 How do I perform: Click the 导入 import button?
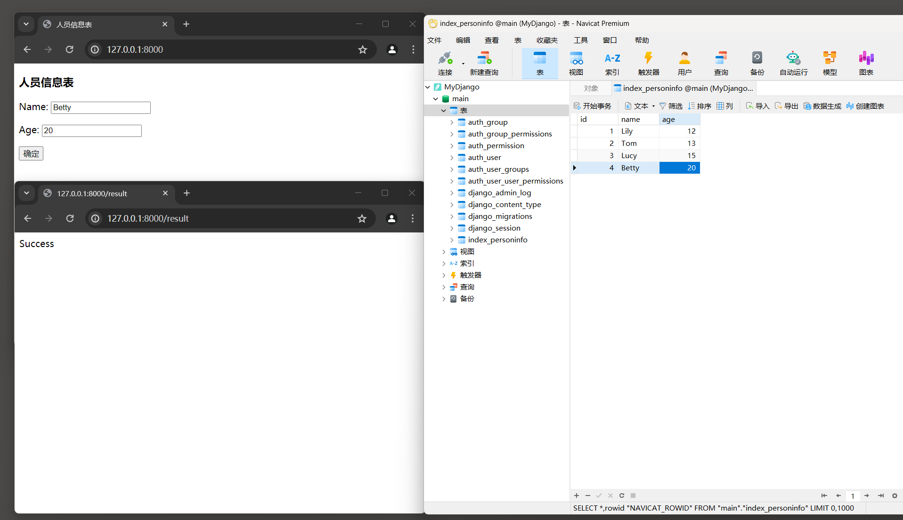757,106
